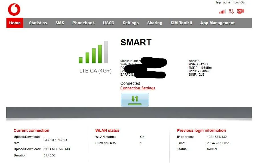Click the red signal strength icon in header
Image resolution: width=255 pixels, height=163 pixels.
click(222, 12)
